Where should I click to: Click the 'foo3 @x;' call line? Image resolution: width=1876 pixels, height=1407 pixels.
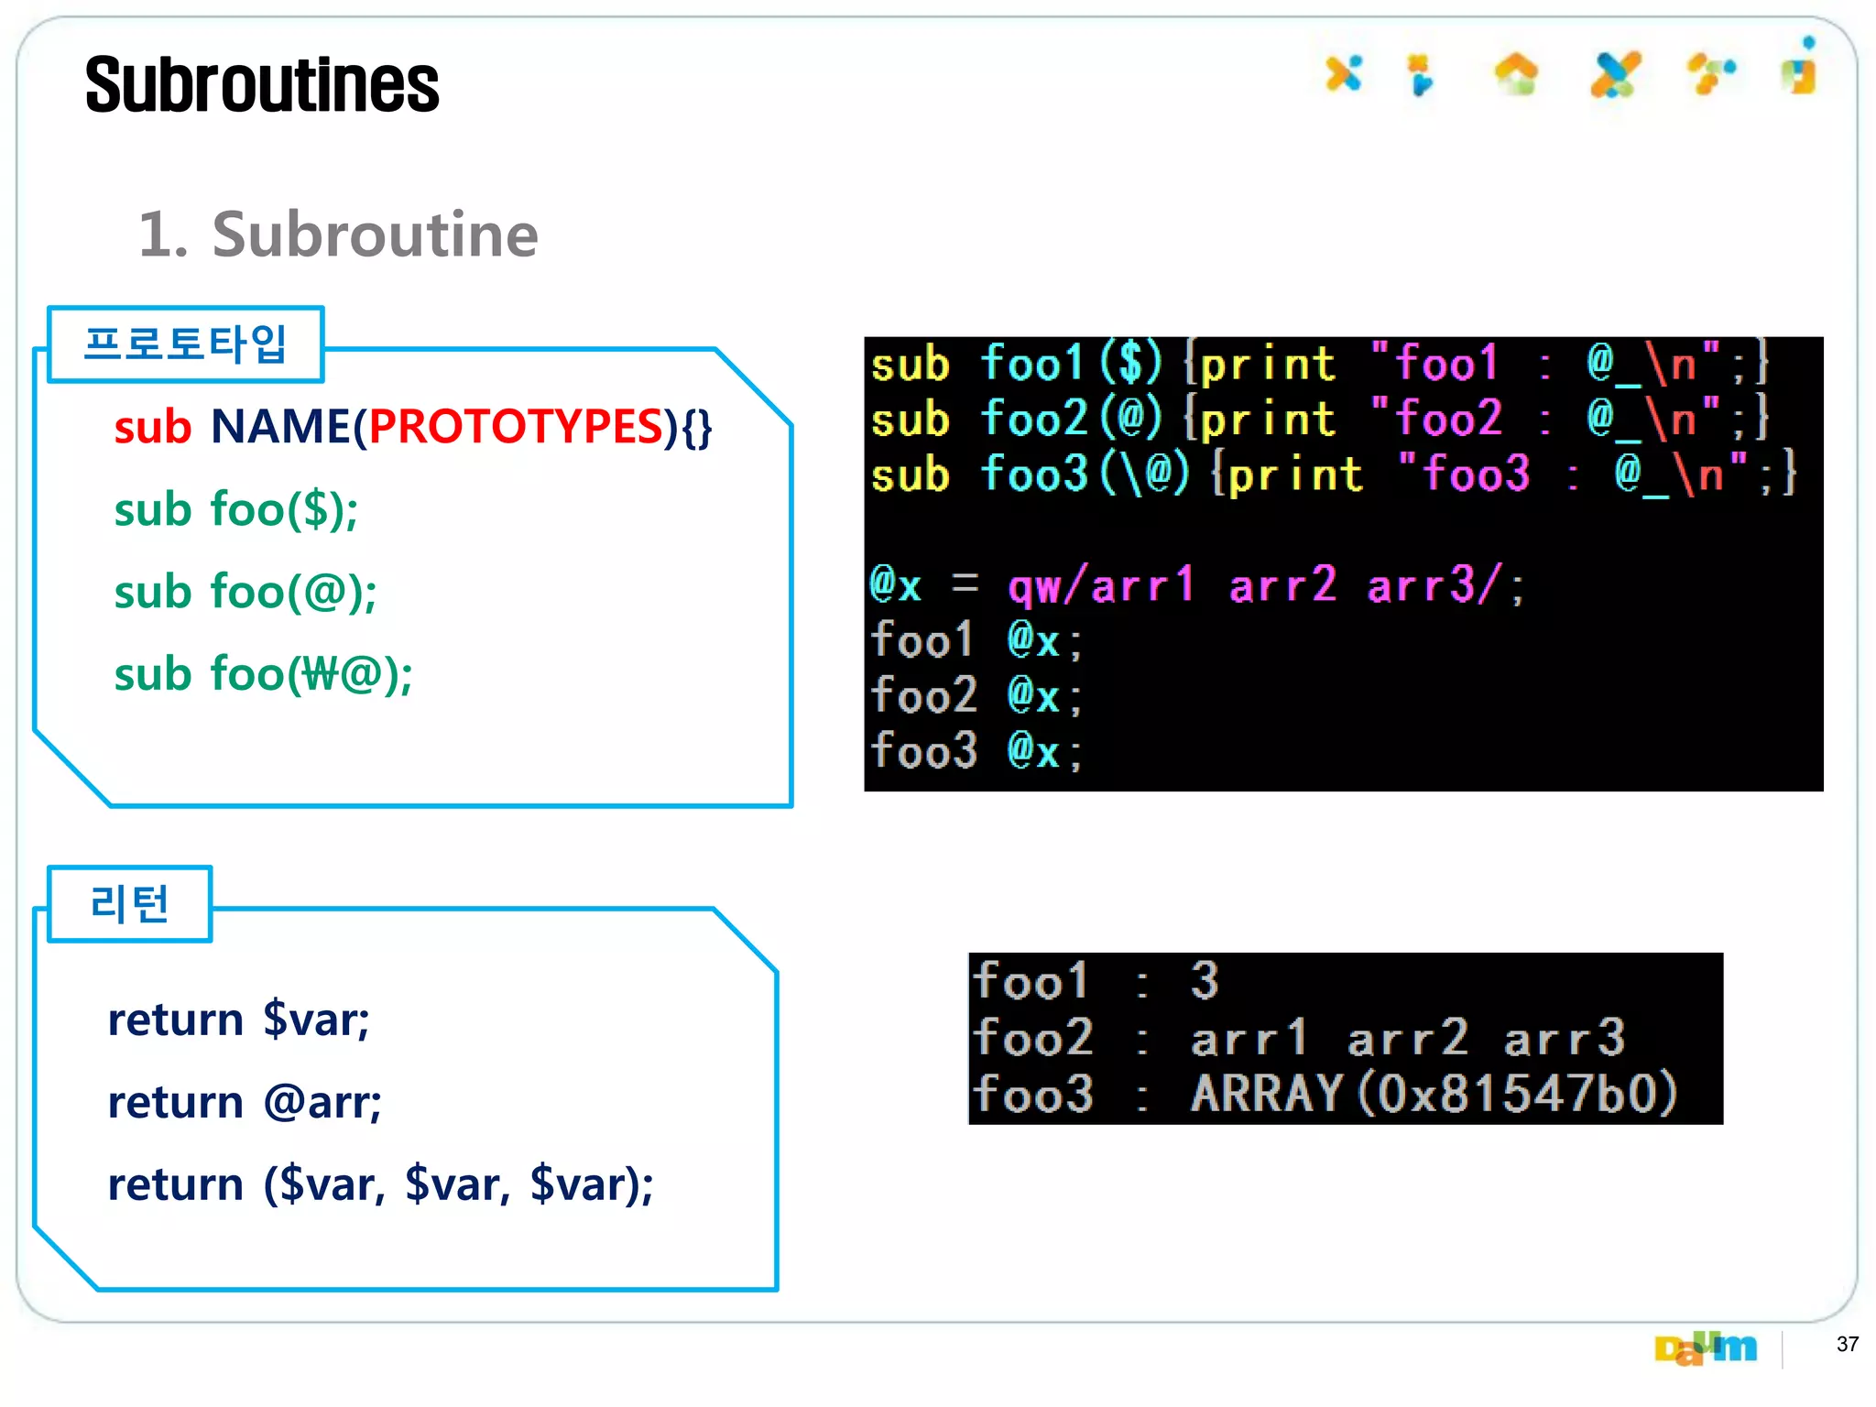(x=976, y=750)
